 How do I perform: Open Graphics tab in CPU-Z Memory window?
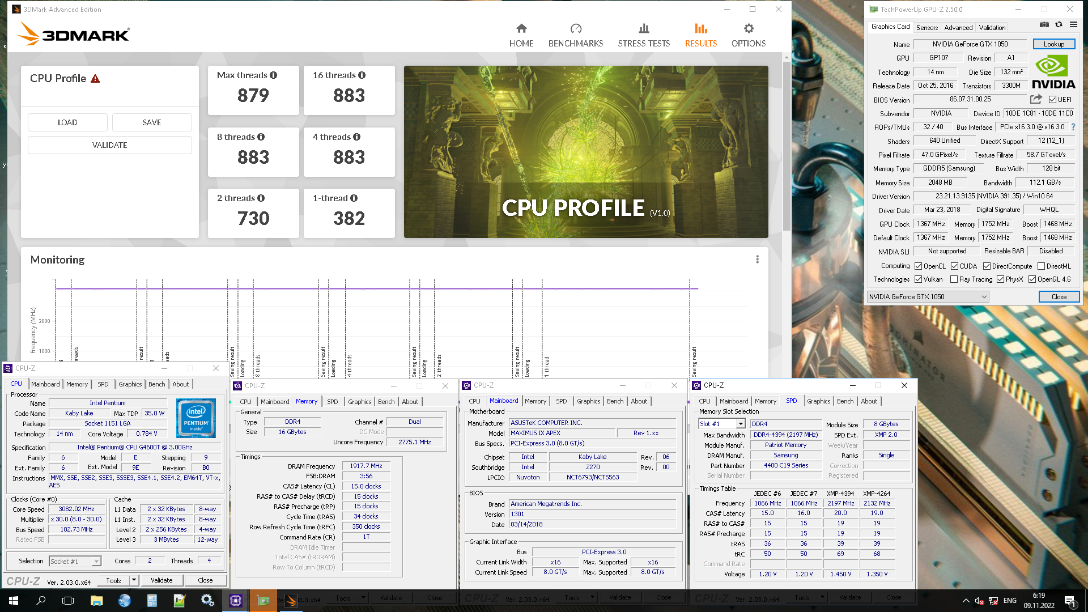click(x=360, y=402)
